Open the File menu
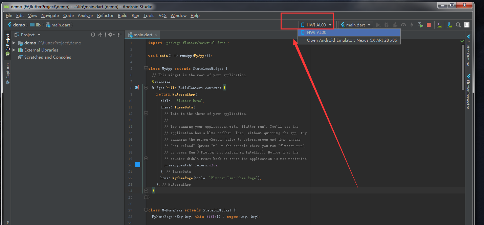484x225 pixels. click(x=9, y=15)
